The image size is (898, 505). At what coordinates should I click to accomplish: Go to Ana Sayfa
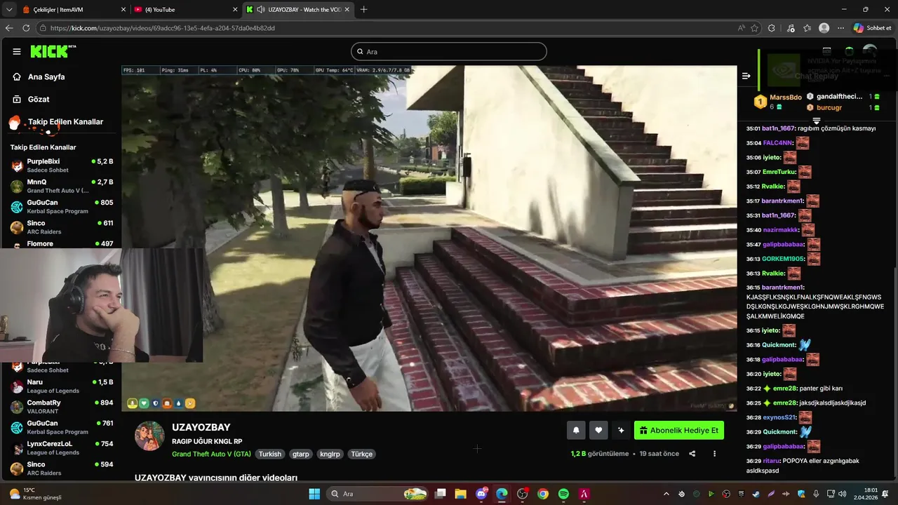point(46,77)
